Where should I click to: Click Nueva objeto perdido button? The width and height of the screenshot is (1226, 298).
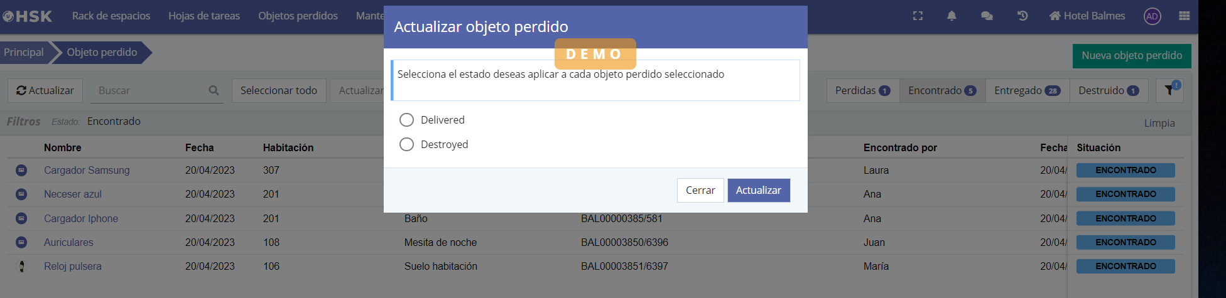pos(1132,56)
